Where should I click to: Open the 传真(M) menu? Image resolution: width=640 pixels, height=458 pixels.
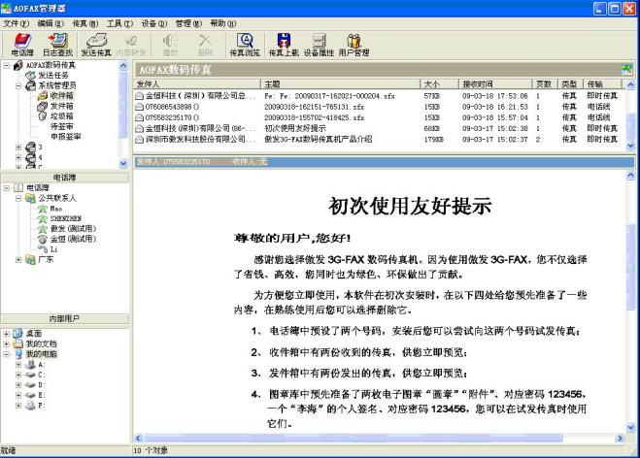click(85, 23)
